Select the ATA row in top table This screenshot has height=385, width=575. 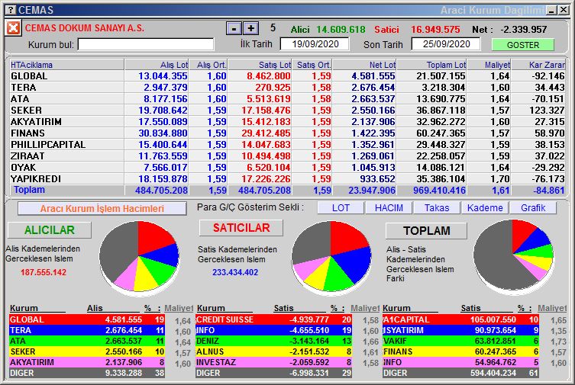click(287, 99)
